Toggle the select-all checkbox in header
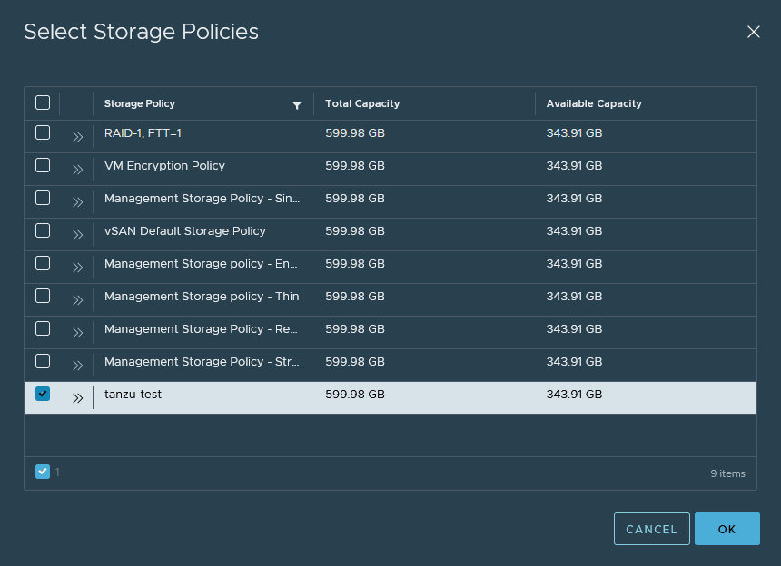Screen dimensions: 781x566 click(43, 102)
